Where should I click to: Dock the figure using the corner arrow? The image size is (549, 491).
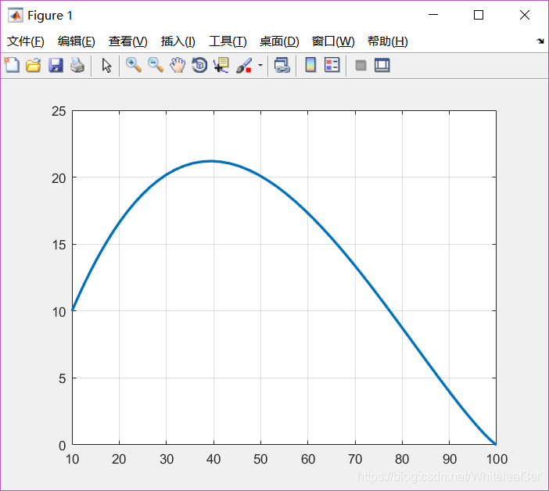(x=540, y=41)
